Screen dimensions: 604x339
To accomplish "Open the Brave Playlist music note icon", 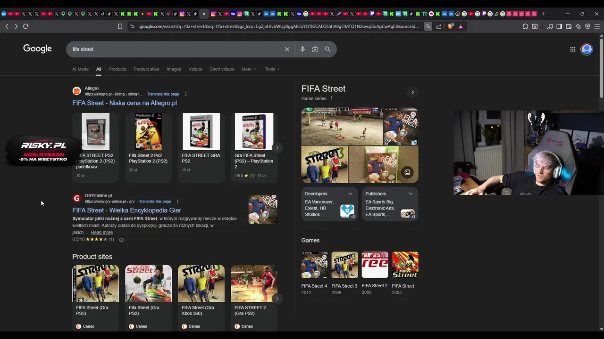I will click(x=550, y=26).
